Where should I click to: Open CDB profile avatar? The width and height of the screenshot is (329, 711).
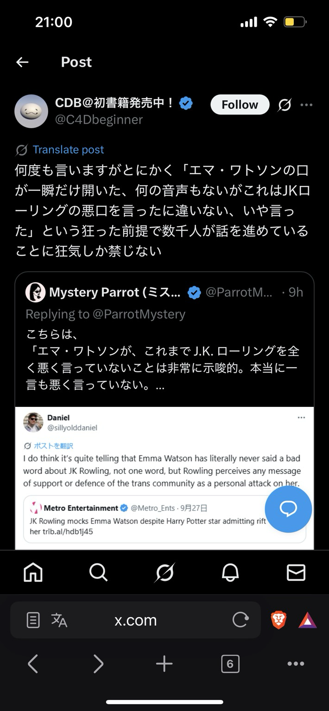[x=31, y=111]
